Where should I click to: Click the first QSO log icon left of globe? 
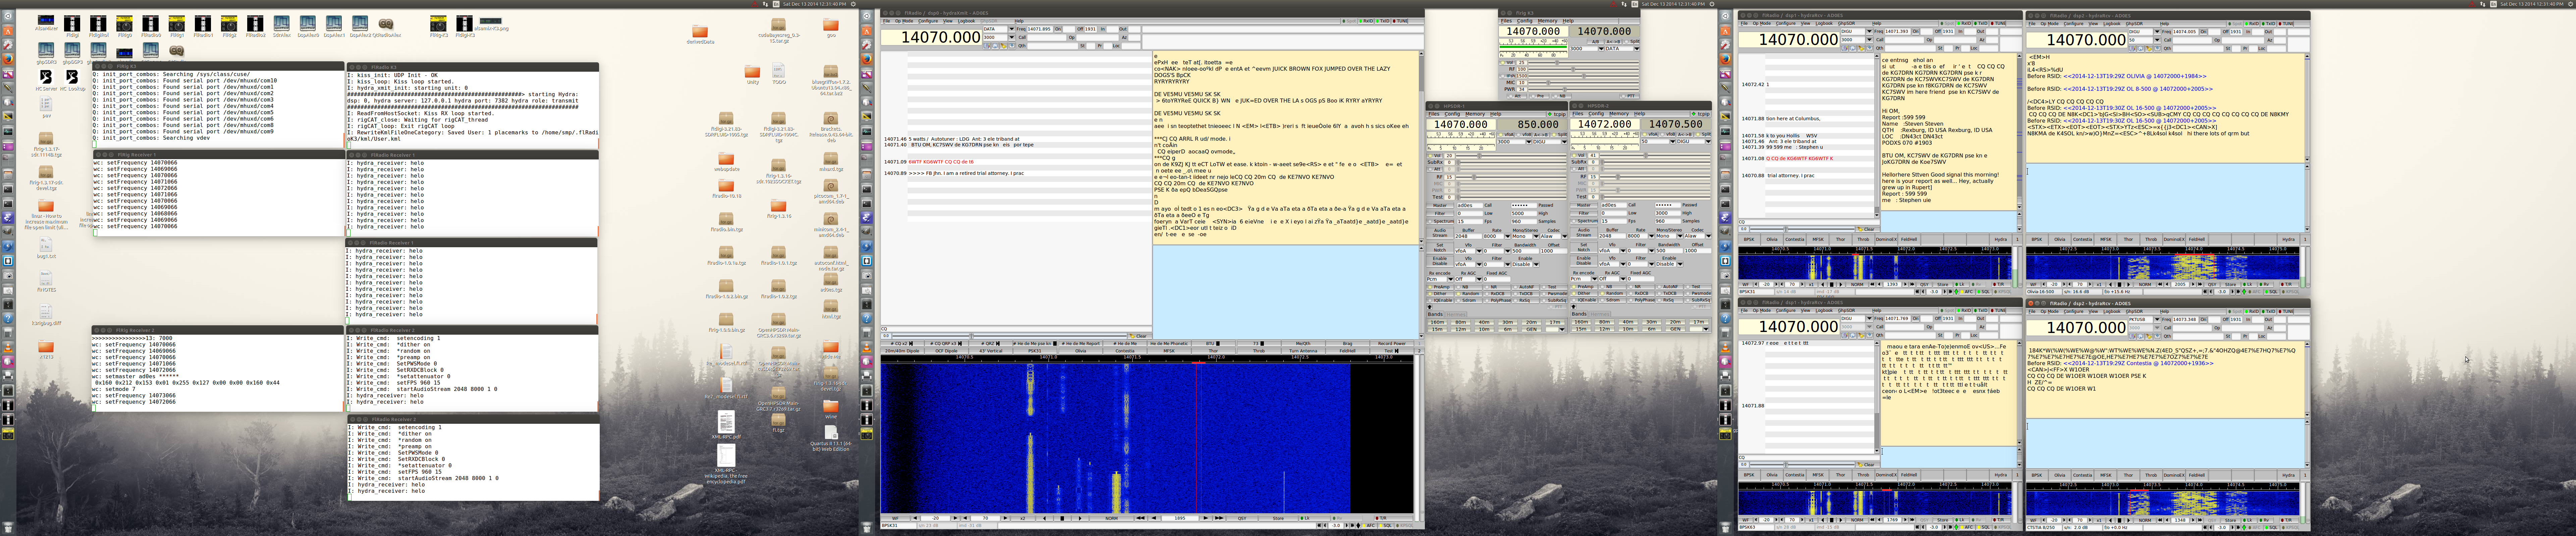pyautogui.click(x=987, y=46)
